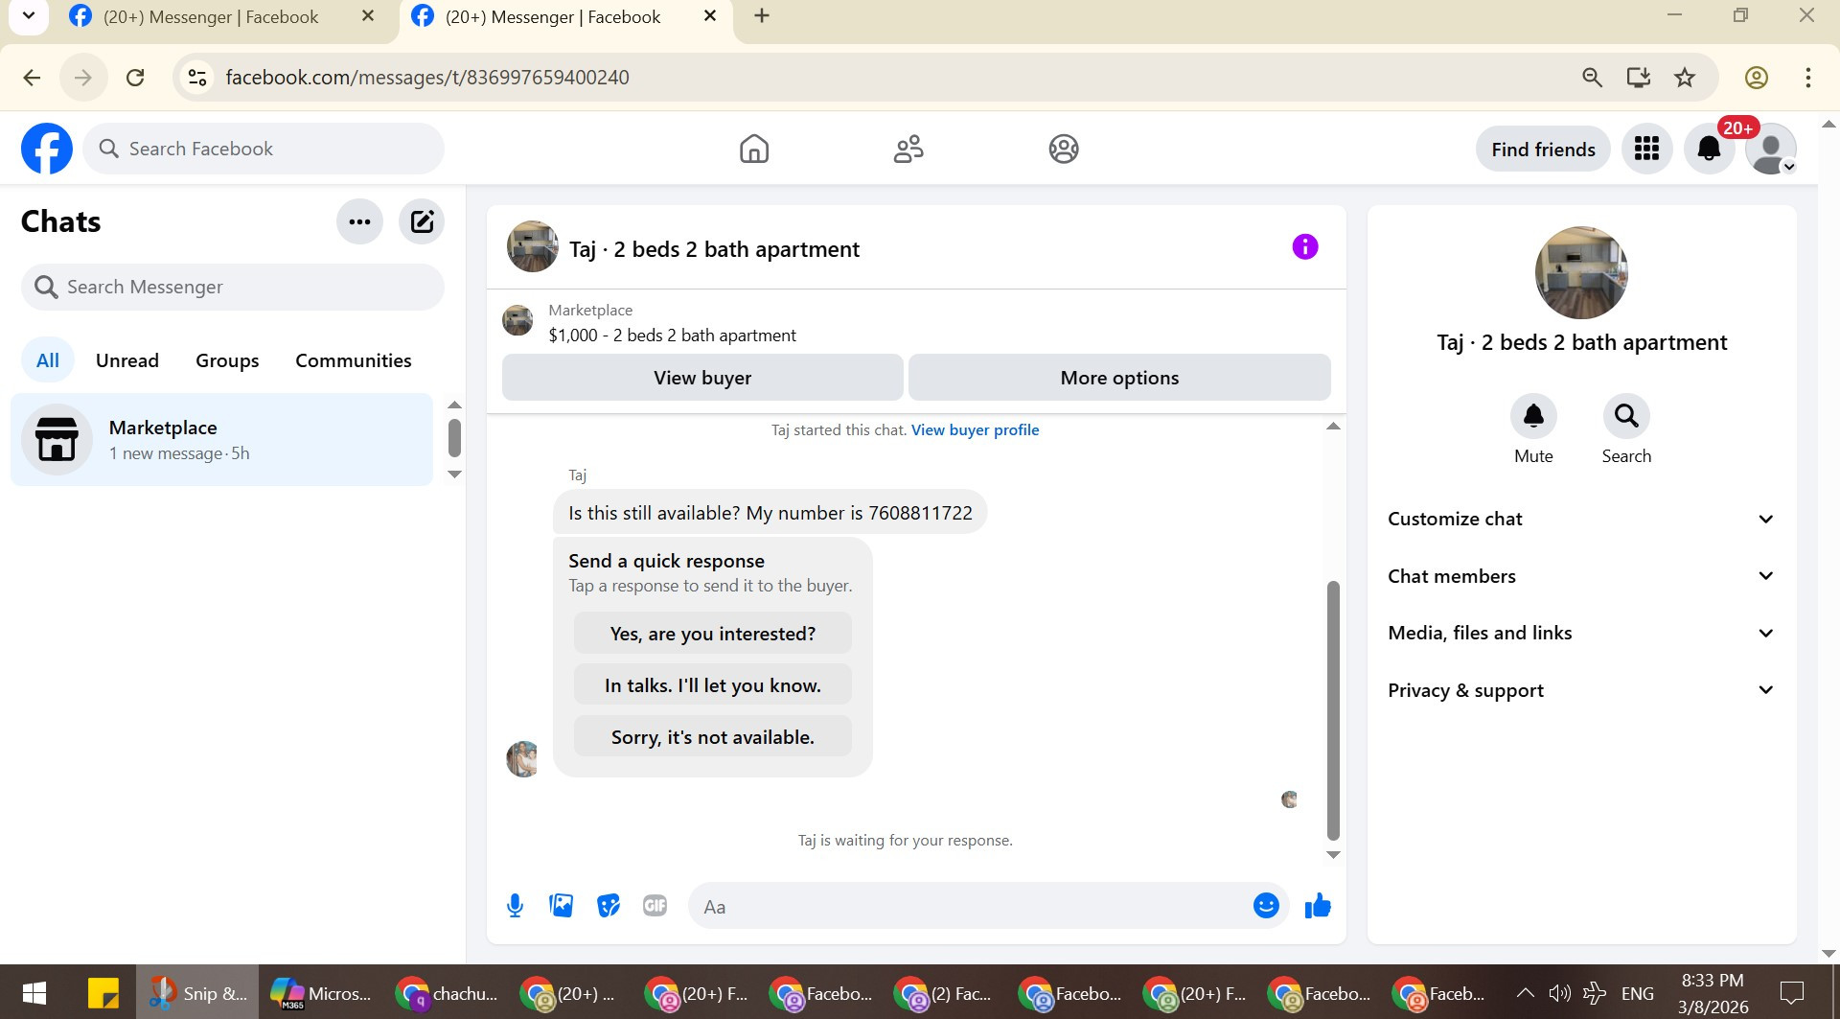The image size is (1840, 1019).
Task: Choose a GIF with the GIF icon
Action: [655, 905]
